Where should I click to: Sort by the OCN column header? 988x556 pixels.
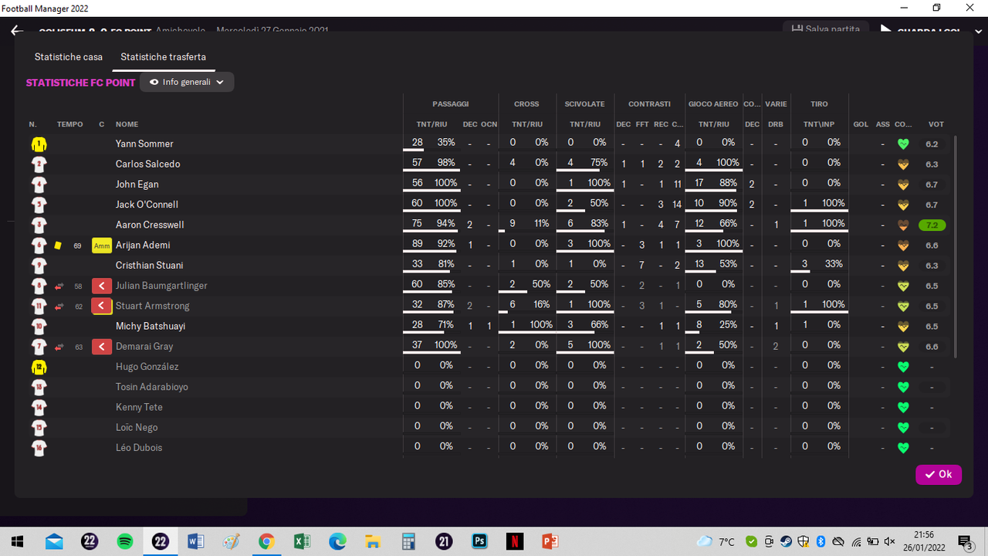pyautogui.click(x=489, y=124)
